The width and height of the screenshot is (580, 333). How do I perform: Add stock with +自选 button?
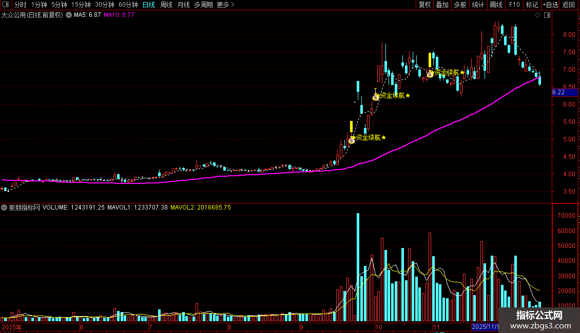click(550, 5)
